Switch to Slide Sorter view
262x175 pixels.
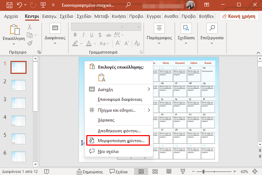point(155,171)
